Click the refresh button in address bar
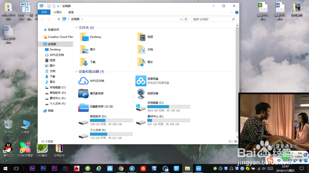 click(x=186, y=19)
